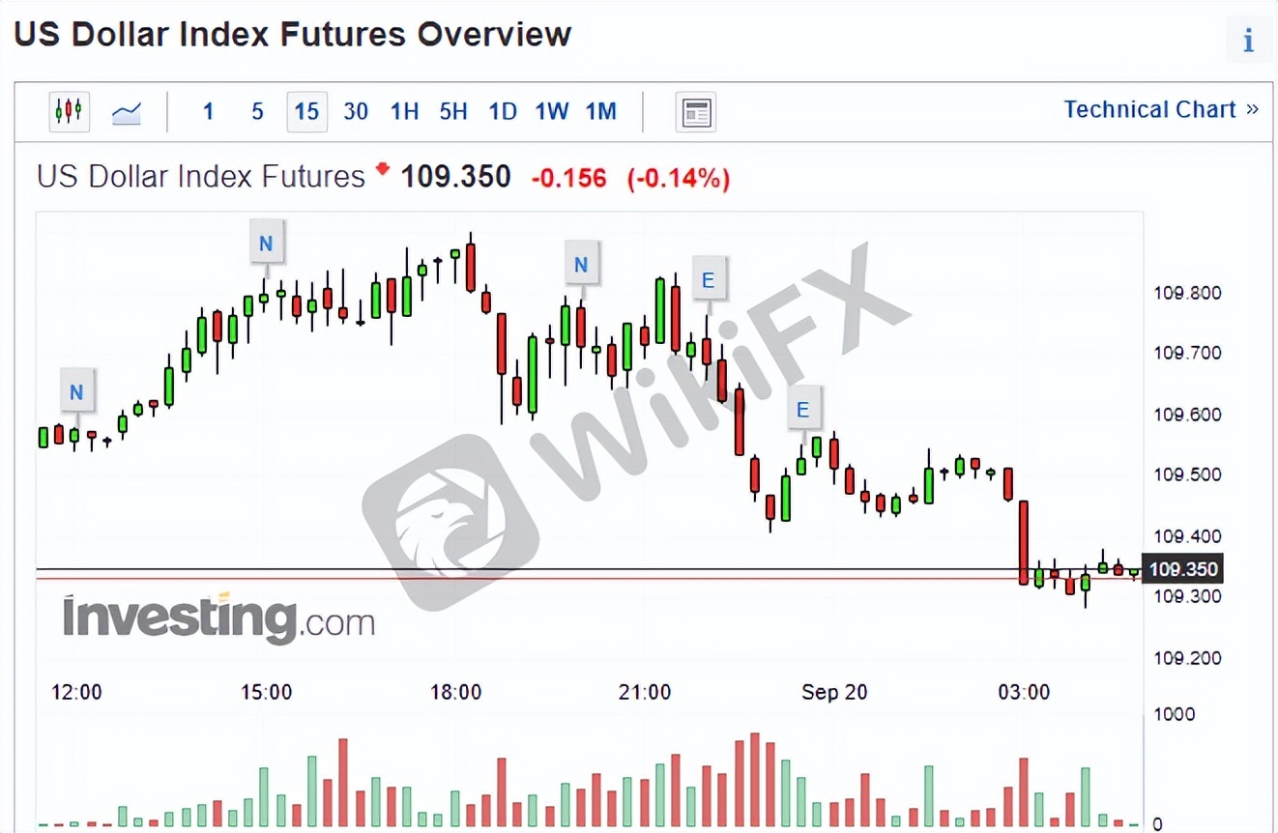
Task: Click the N event marker on the left
Action: [77, 390]
